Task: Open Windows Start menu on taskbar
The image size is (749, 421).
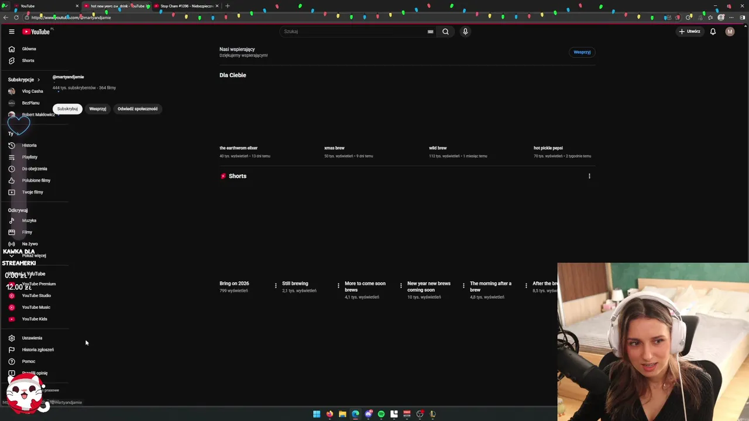Action: pyautogui.click(x=317, y=414)
